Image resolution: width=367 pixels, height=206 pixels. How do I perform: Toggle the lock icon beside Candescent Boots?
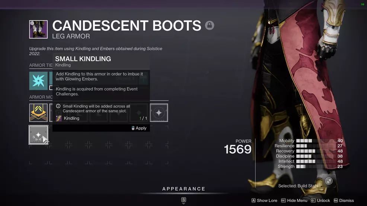[210, 25]
